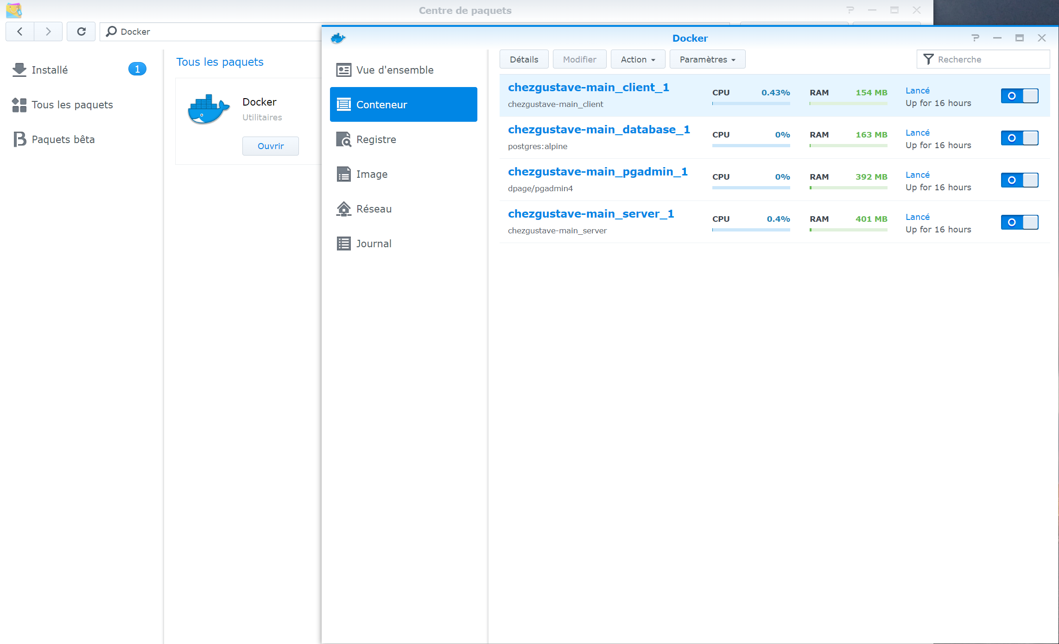Click the Détails button

[x=524, y=59]
